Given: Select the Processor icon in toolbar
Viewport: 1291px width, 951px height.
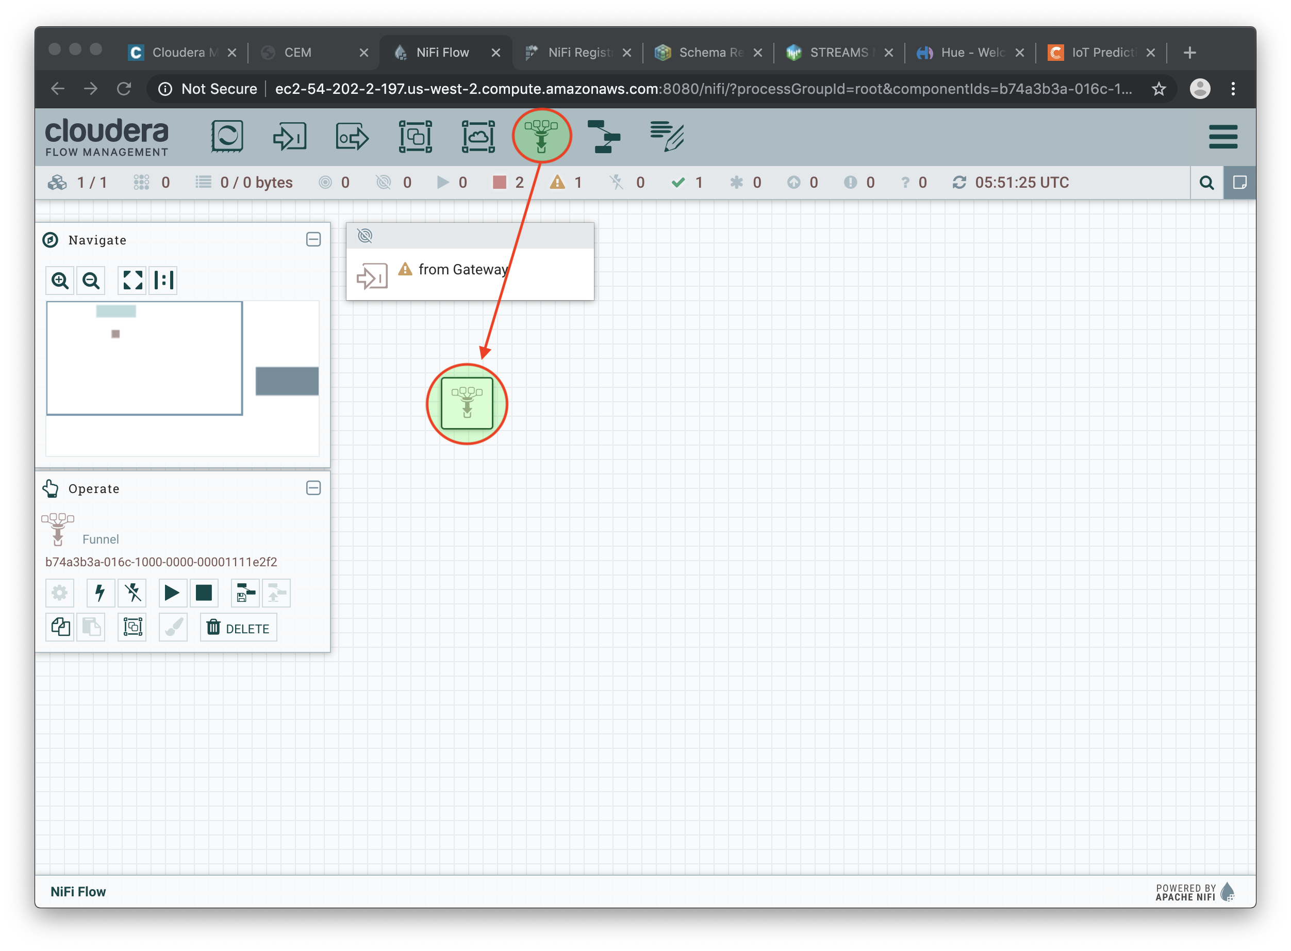Looking at the screenshot, I should [227, 137].
